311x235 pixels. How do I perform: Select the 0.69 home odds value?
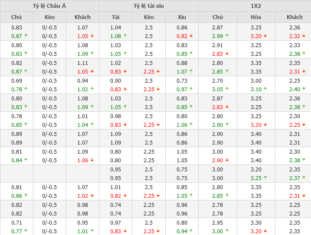click(16, 80)
